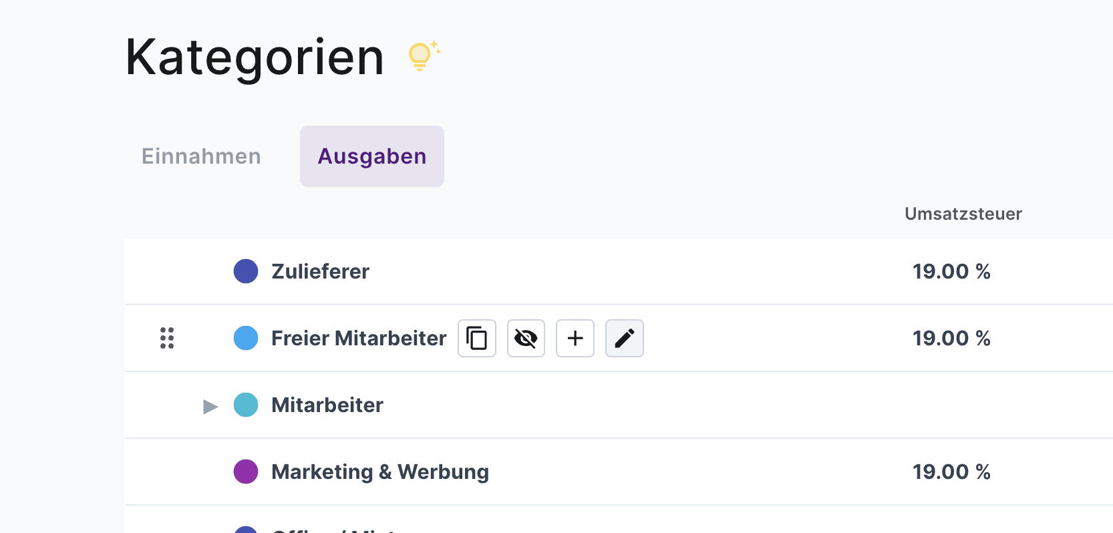
Task: Click Zulieferer's 19.00 % tax rate
Action: tap(951, 271)
